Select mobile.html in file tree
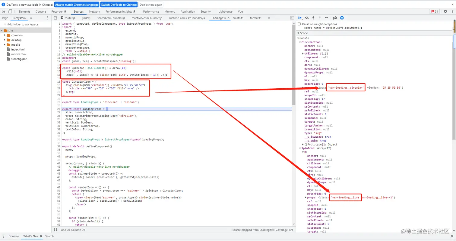Image resolution: width=456 pixels, height=241 pixels. tap(19, 54)
